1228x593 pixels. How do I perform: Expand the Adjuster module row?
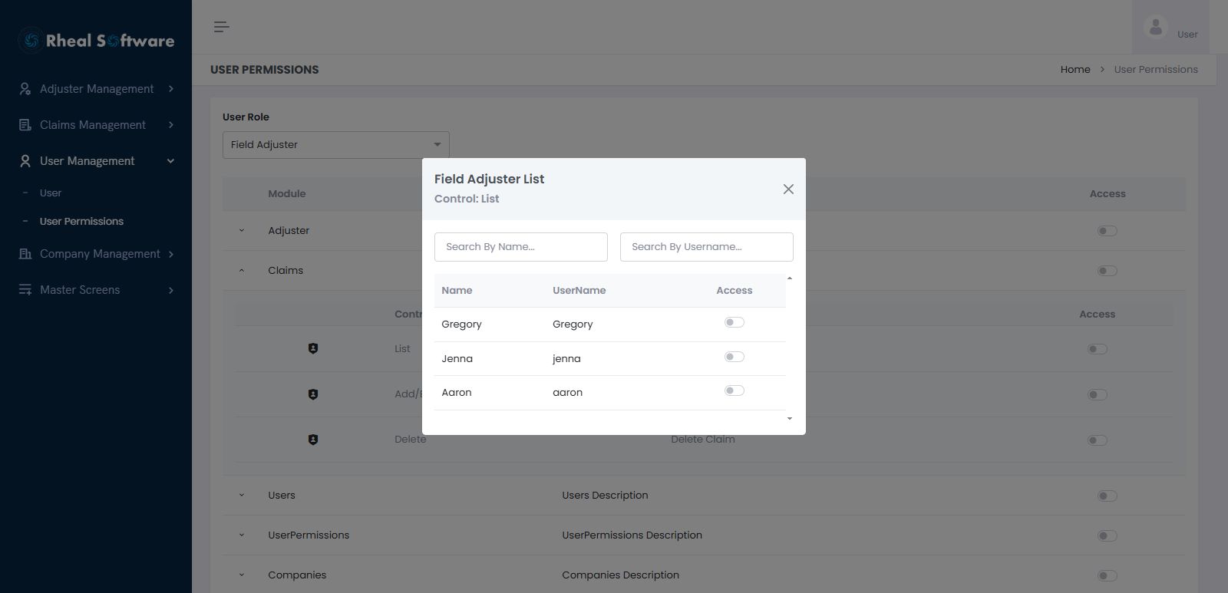pyautogui.click(x=242, y=230)
